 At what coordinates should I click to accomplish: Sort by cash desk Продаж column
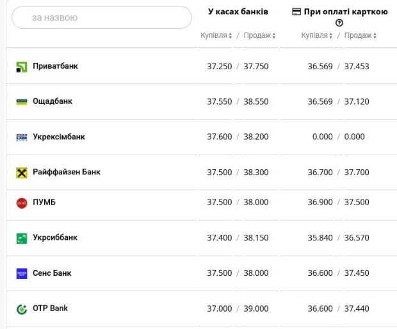coord(259,35)
